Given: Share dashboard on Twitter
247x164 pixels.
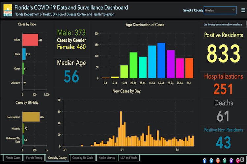Looking at the screenshot, I should (x=211, y=160).
